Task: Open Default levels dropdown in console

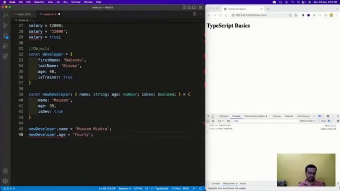Action: [307, 121]
